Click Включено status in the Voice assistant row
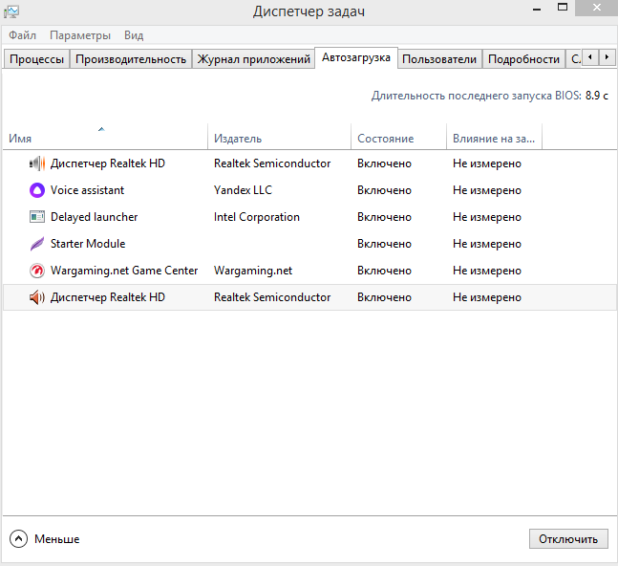Screen dimensions: 618x566 384,190
